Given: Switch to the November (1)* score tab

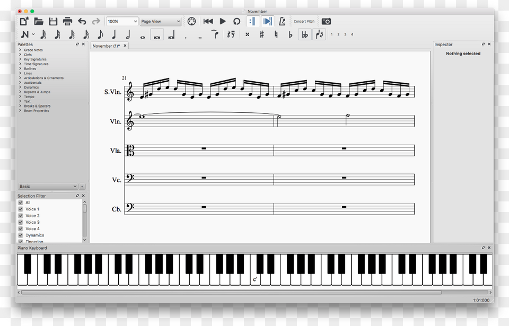Looking at the screenshot, I should pyautogui.click(x=106, y=46).
